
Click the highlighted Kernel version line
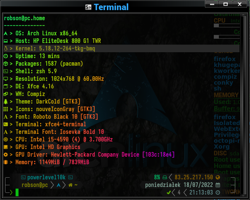point(122,48)
